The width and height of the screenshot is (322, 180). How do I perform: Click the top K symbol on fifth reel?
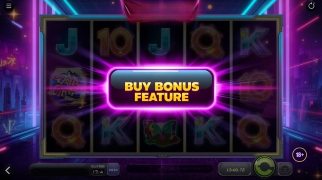click(x=255, y=42)
